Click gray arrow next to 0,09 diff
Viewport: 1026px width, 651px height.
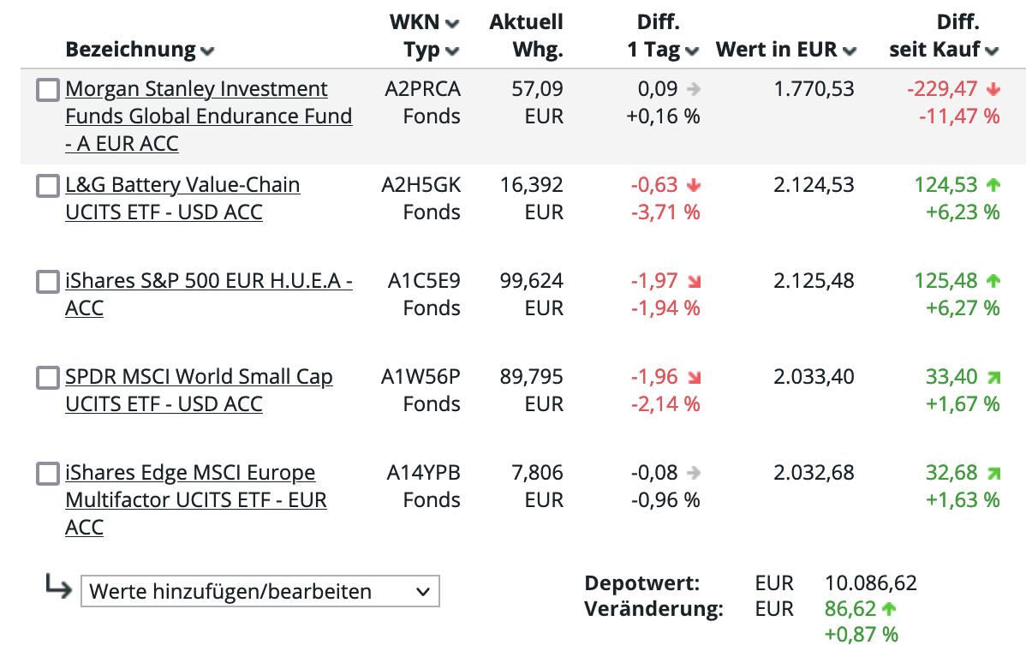[x=694, y=89]
